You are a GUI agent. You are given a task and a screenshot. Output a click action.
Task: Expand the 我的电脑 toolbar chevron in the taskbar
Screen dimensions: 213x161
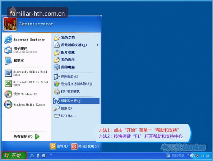coord(188,154)
